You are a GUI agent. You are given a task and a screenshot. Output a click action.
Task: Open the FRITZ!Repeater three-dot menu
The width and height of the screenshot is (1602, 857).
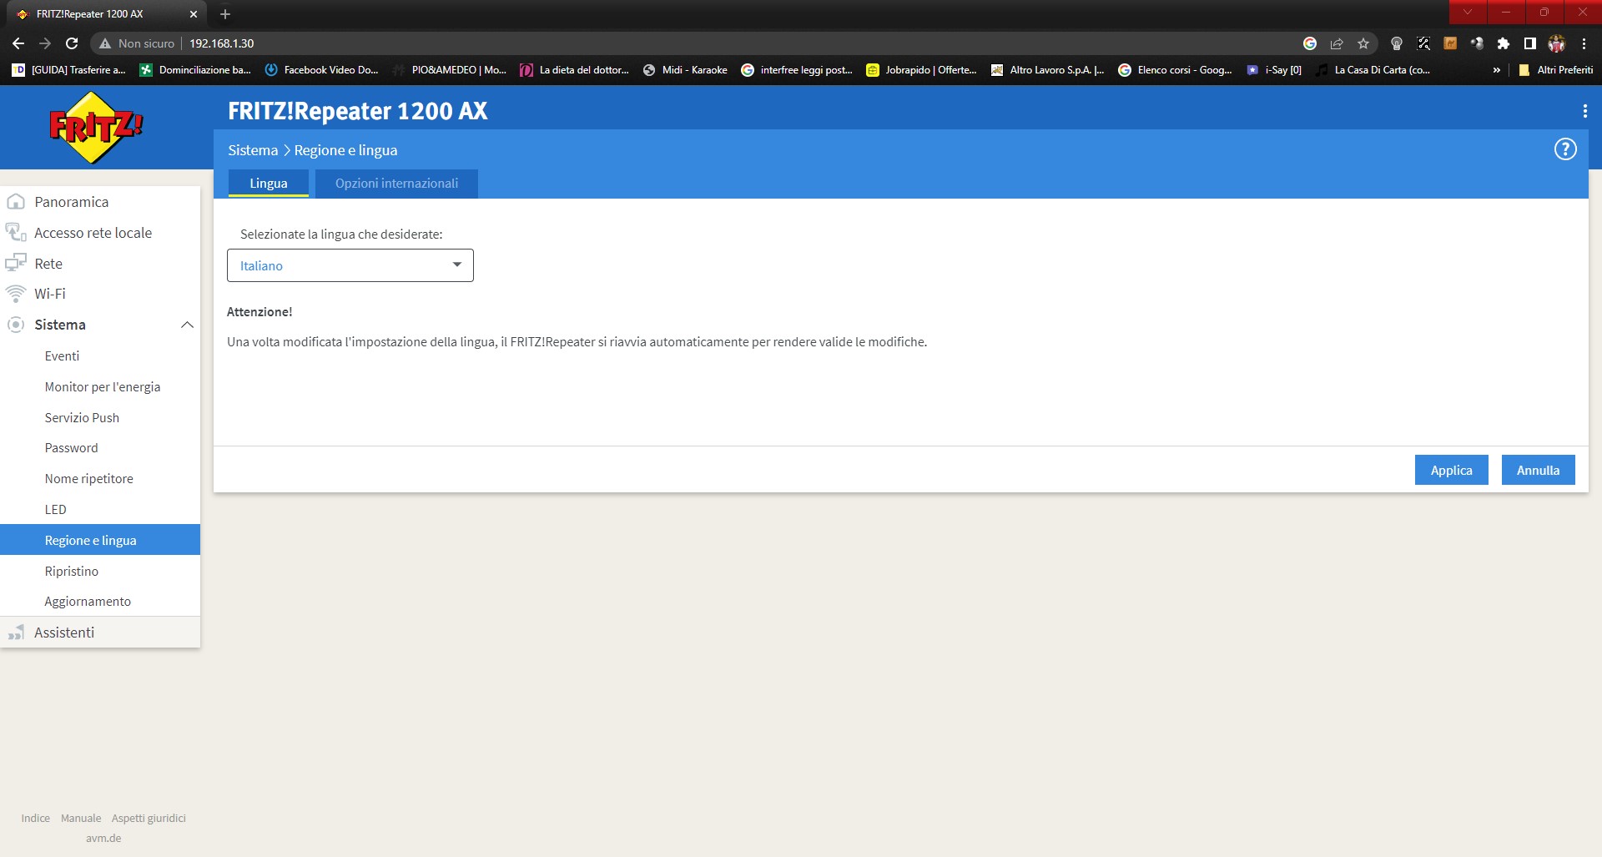[x=1584, y=111]
